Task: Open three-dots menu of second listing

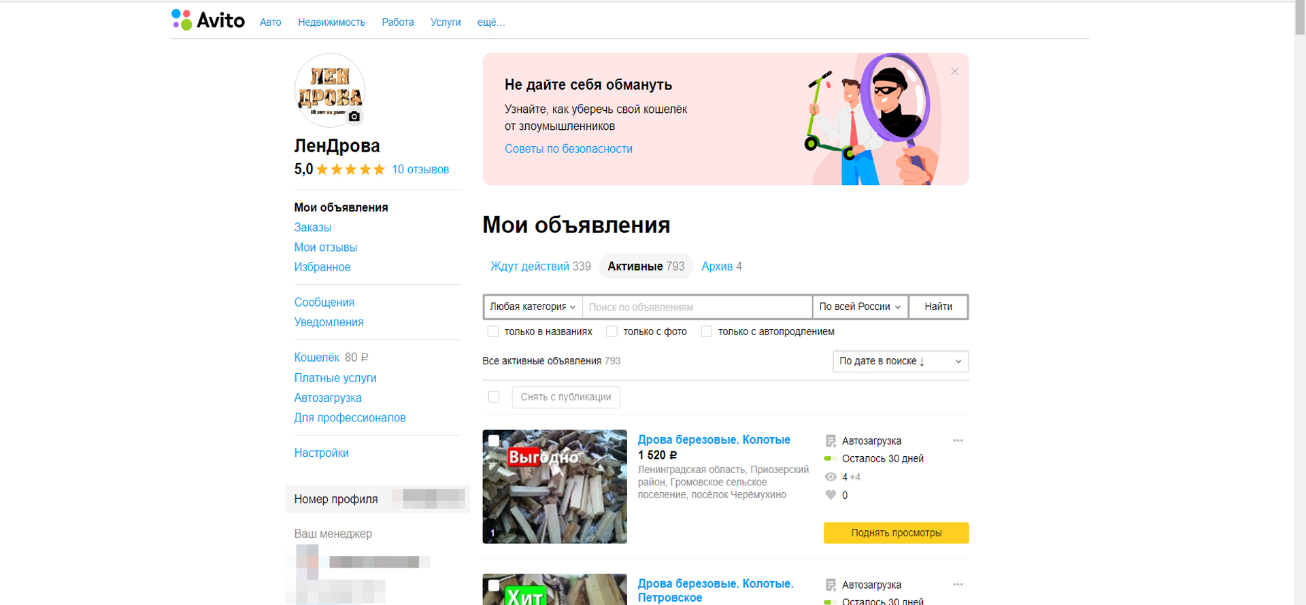Action: click(x=958, y=585)
